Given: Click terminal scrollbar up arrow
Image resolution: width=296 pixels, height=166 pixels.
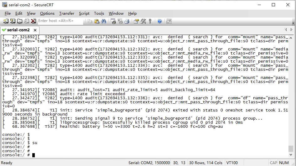Looking at the screenshot, I should coord(291,38).
